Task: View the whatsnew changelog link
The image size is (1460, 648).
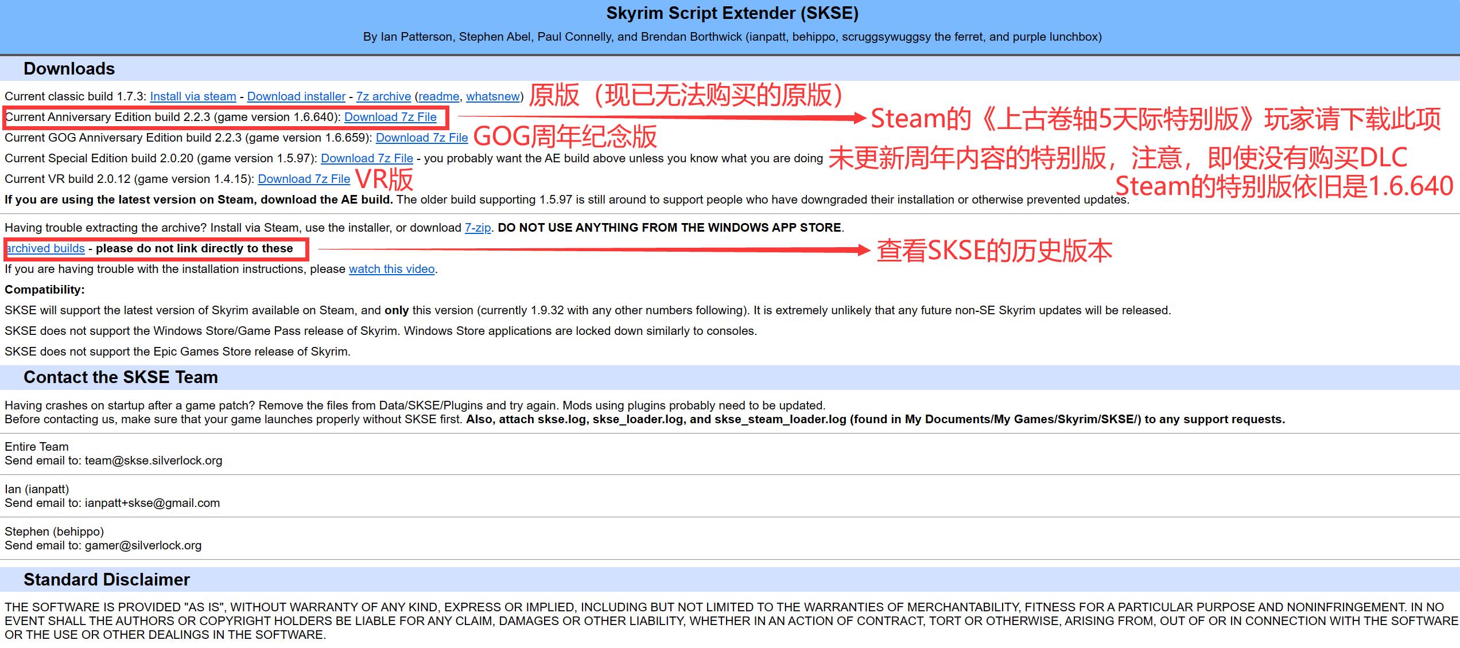Action: click(x=493, y=96)
